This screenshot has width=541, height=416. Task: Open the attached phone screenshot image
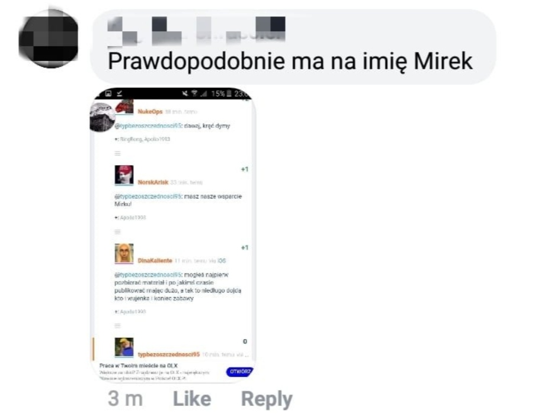click(x=173, y=235)
